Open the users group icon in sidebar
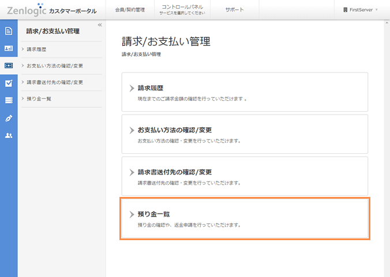Screen dimensions: 390x277 coord(9,135)
